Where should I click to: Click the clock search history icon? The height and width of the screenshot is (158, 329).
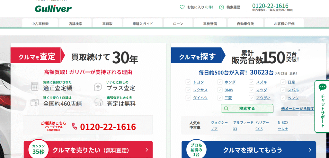(x=221, y=7)
